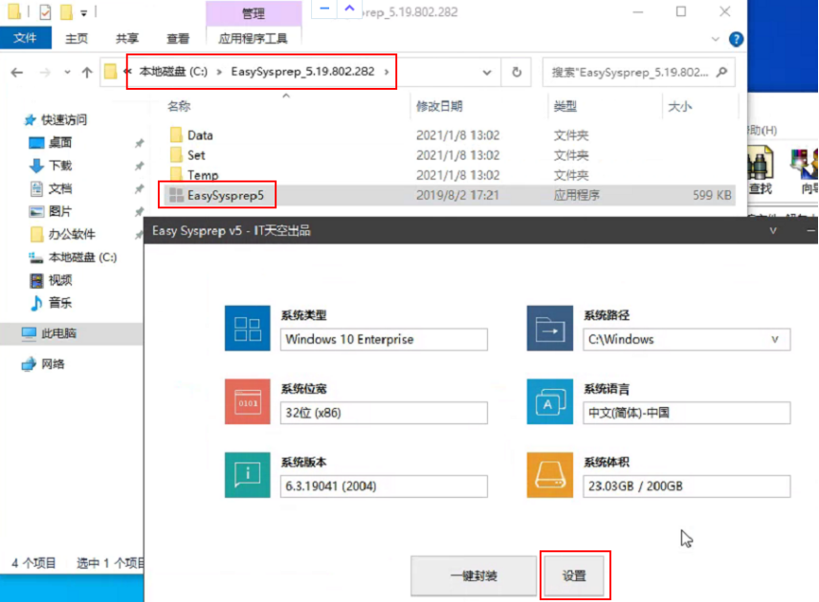Open 音乐 in the sidebar

(51, 303)
